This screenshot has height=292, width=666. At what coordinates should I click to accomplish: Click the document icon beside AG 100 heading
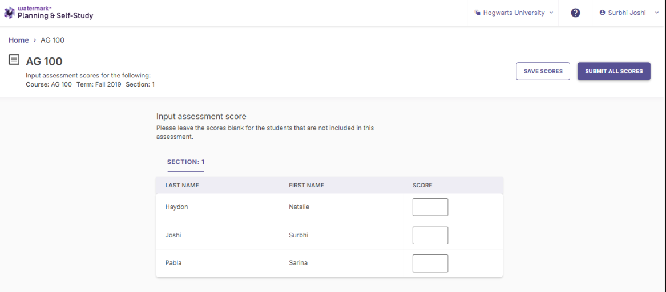click(x=14, y=60)
